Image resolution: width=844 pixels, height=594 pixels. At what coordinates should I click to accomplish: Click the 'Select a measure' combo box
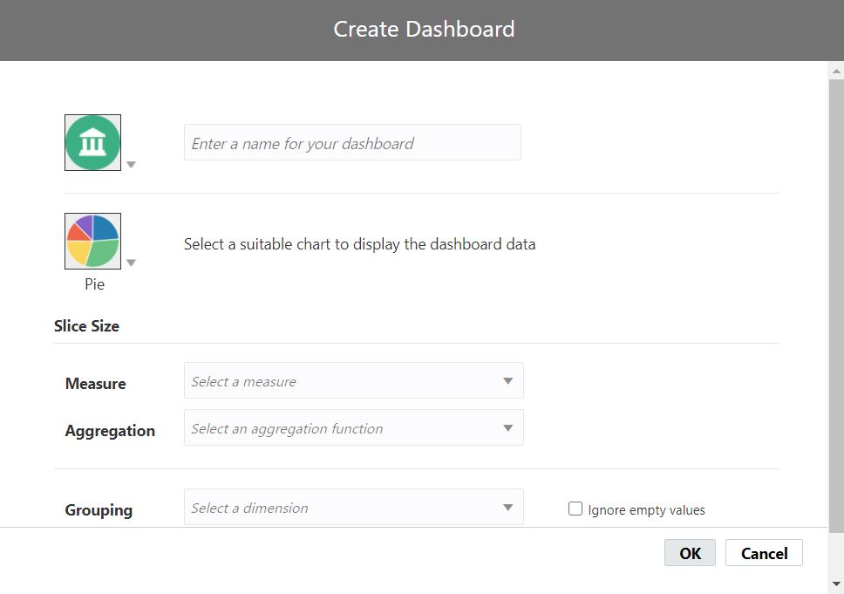[340, 381]
